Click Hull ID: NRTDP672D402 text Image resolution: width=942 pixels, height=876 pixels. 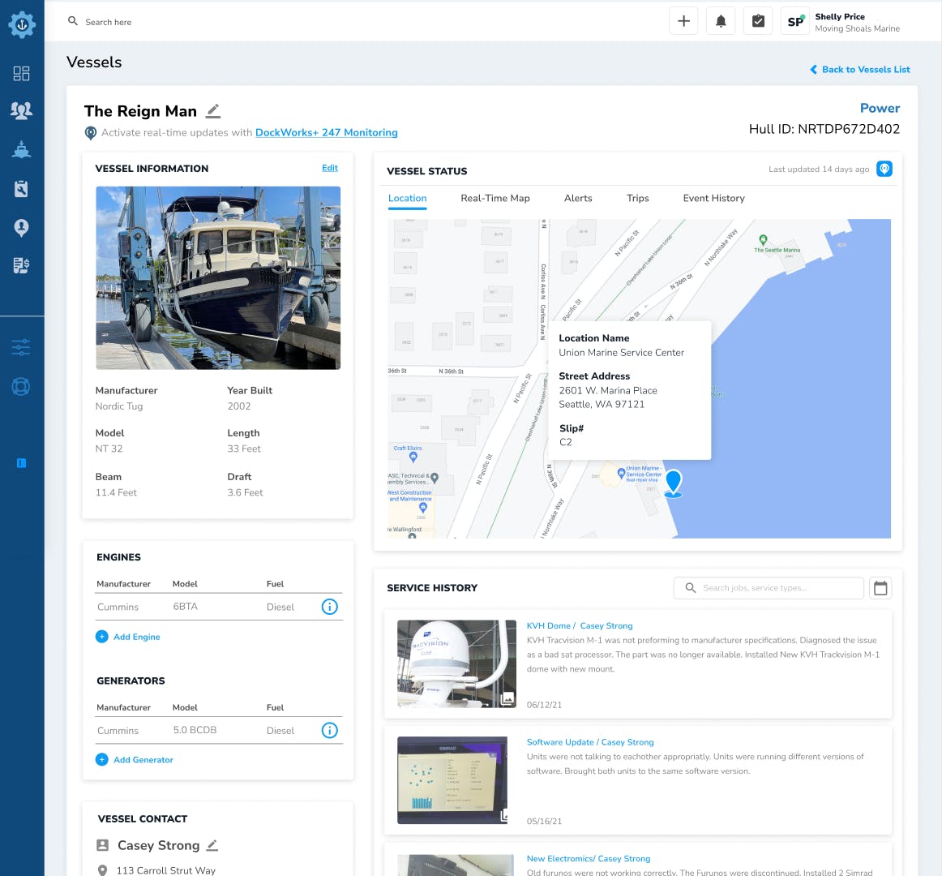pos(824,129)
